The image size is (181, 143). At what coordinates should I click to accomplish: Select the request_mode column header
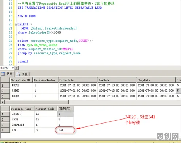[46, 109]
